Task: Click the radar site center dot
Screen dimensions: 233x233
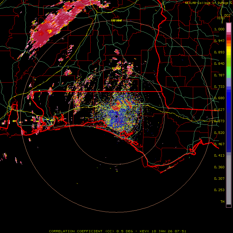Action: [116, 116]
